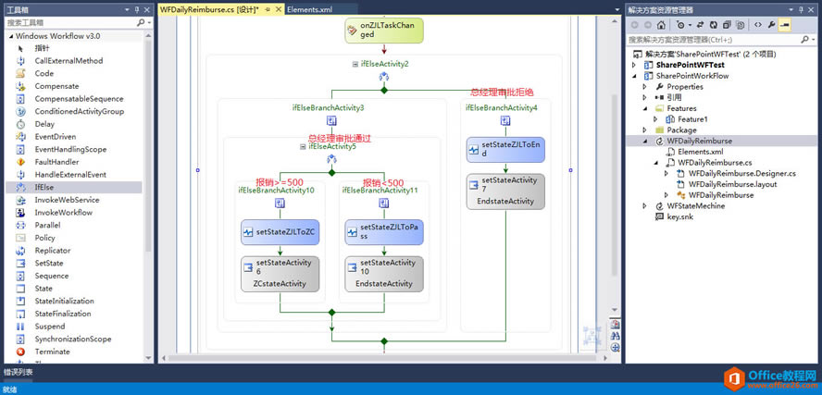The height and width of the screenshot is (395, 822).
Task: Toggle pin on WFDailyReimburse.cs design tab
Action: [x=268, y=9]
